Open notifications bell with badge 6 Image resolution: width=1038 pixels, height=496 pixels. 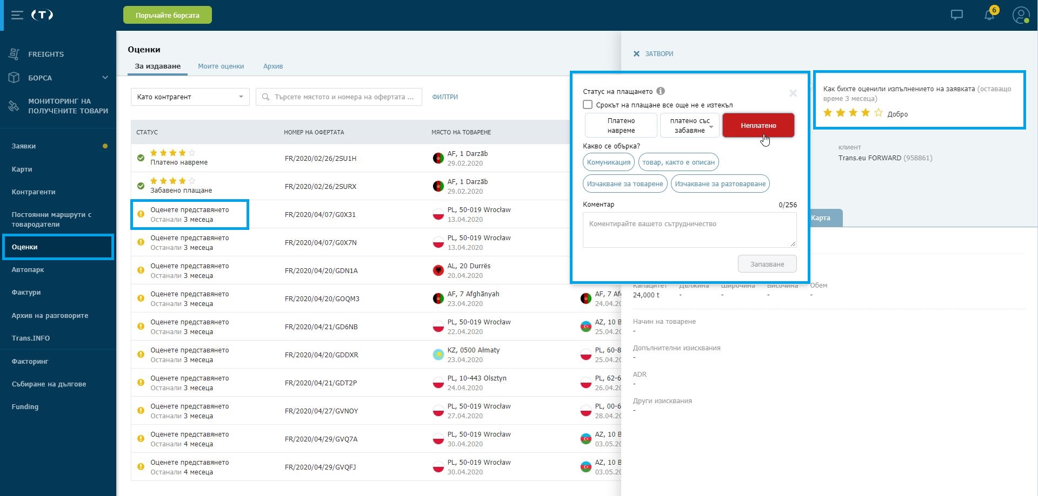click(990, 15)
